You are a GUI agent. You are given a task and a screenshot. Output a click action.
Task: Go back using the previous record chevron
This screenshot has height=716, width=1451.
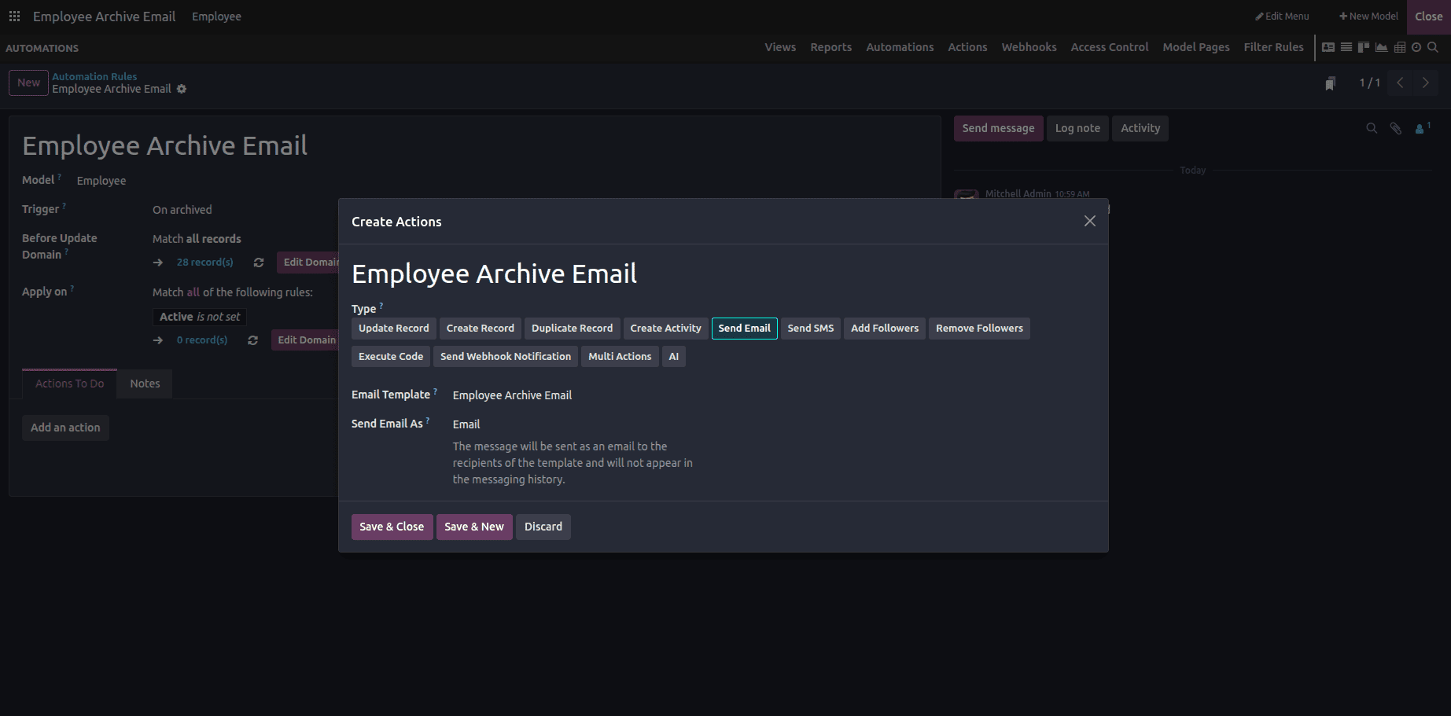tap(1399, 82)
